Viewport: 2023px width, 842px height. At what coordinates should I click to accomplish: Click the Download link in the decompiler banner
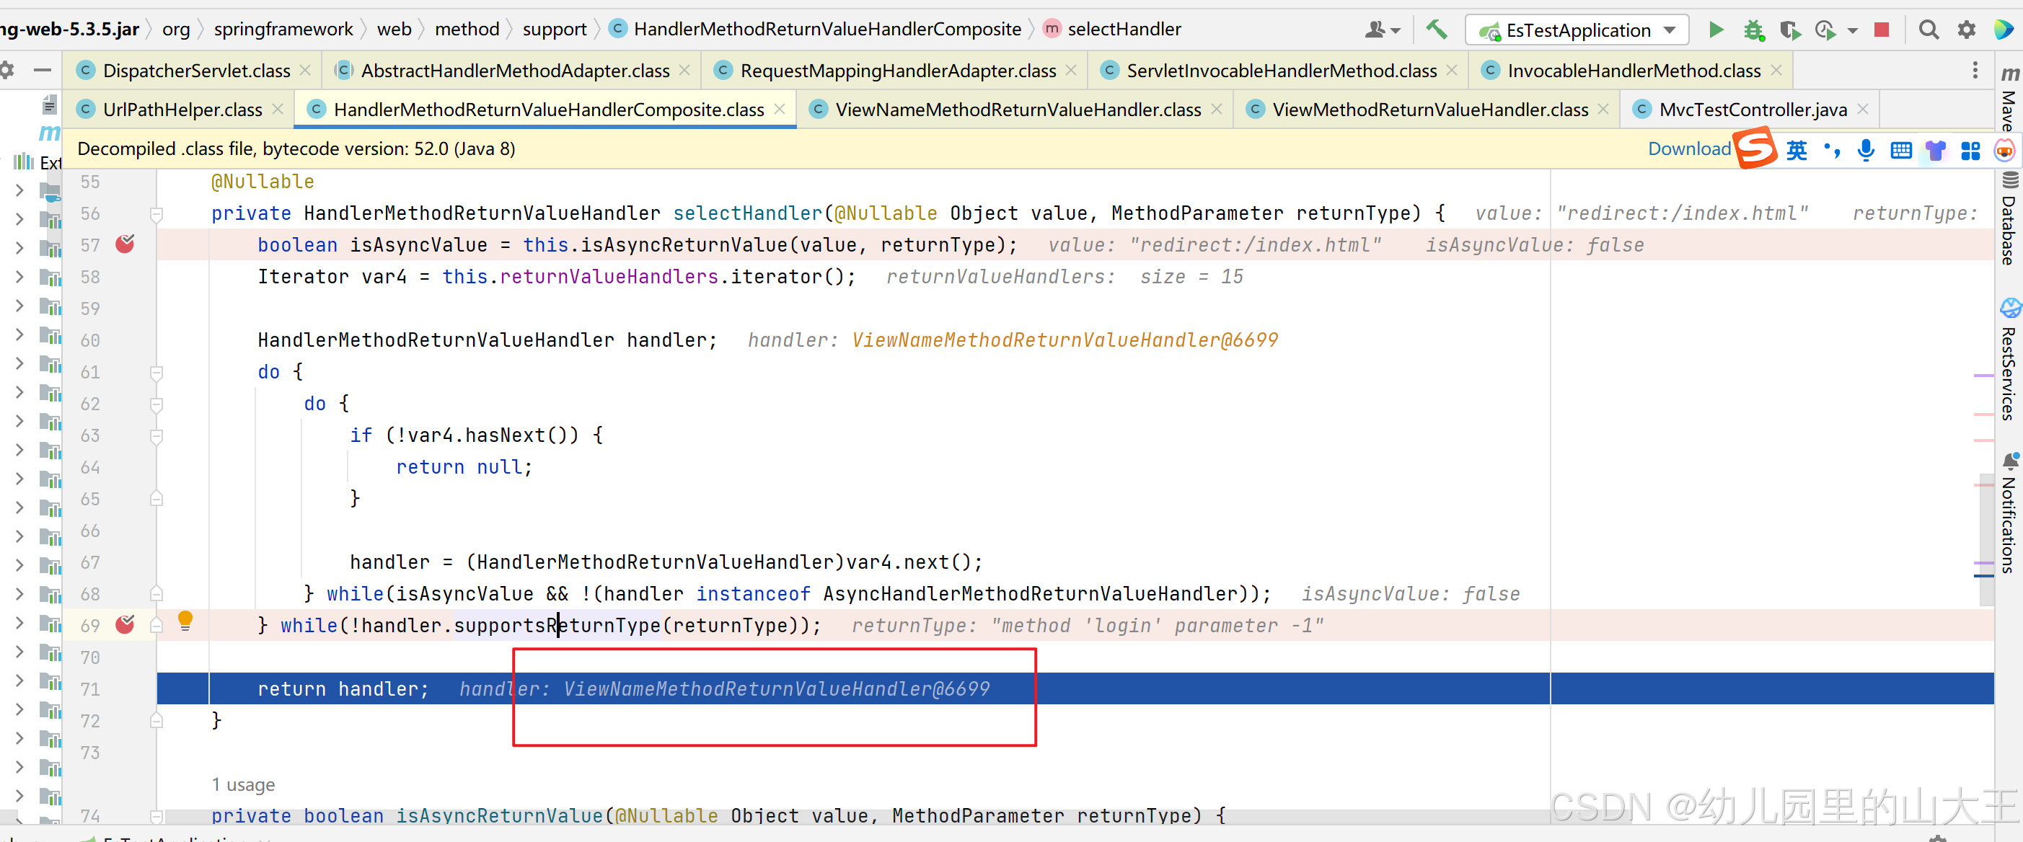1688,149
